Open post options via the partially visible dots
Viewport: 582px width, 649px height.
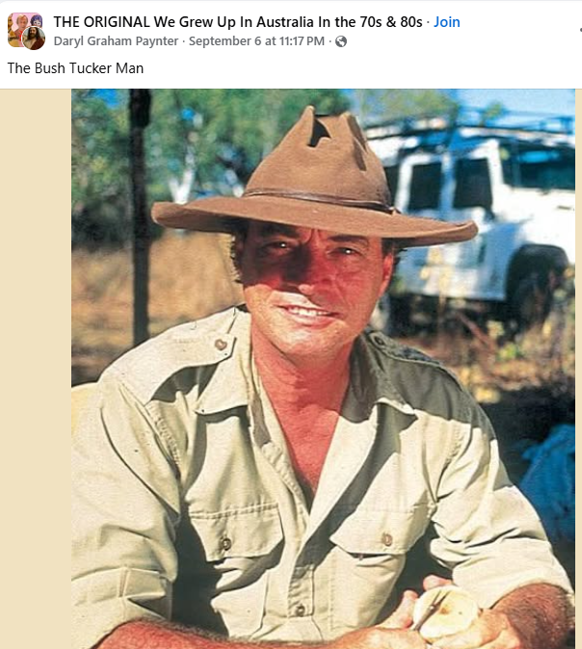[580, 30]
